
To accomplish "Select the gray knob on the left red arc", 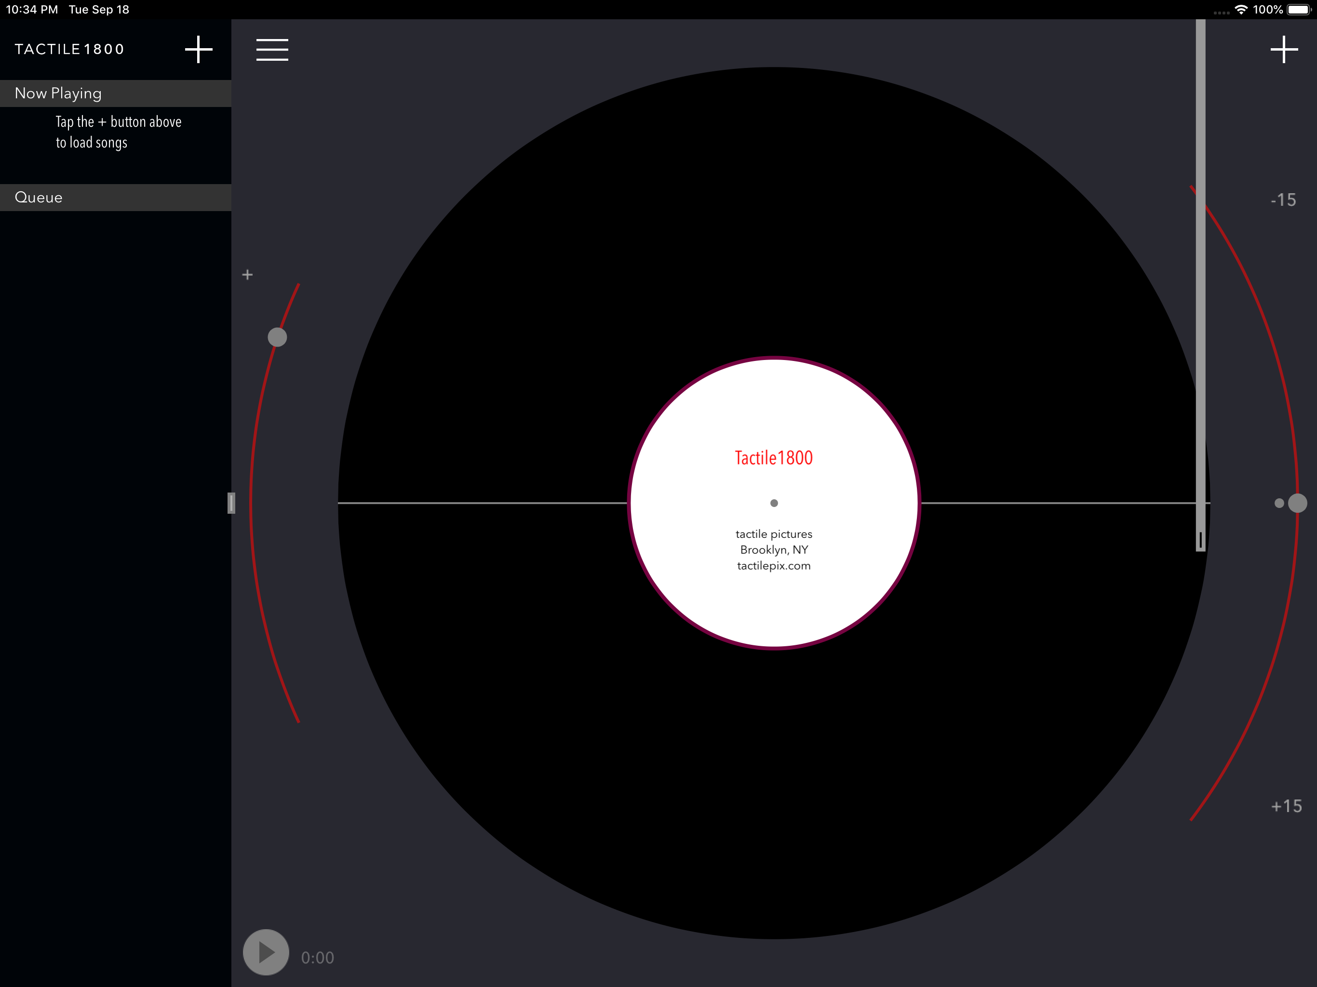I will pyautogui.click(x=278, y=337).
